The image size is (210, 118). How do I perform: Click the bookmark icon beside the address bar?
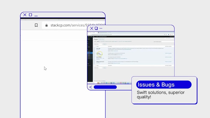click(x=36, y=25)
